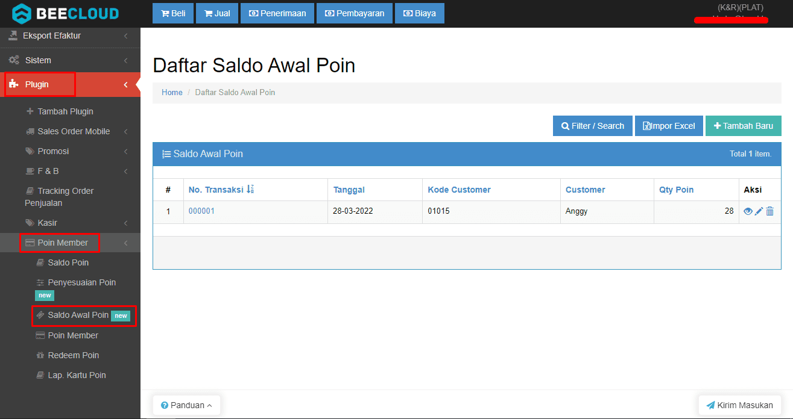Click the coffee icon beside F & B
793x419 pixels.
click(x=30, y=171)
